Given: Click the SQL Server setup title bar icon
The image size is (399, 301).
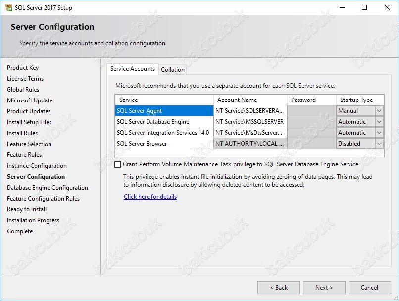Looking at the screenshot, I should [x=8, y=7].
